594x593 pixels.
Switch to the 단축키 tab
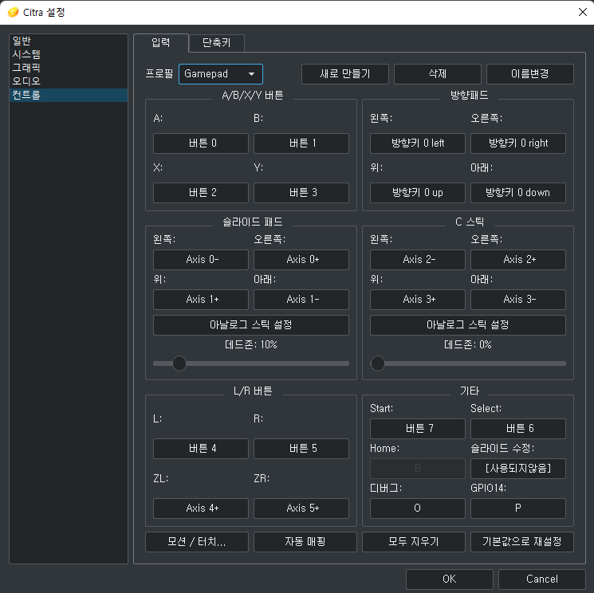click(217, 43)
